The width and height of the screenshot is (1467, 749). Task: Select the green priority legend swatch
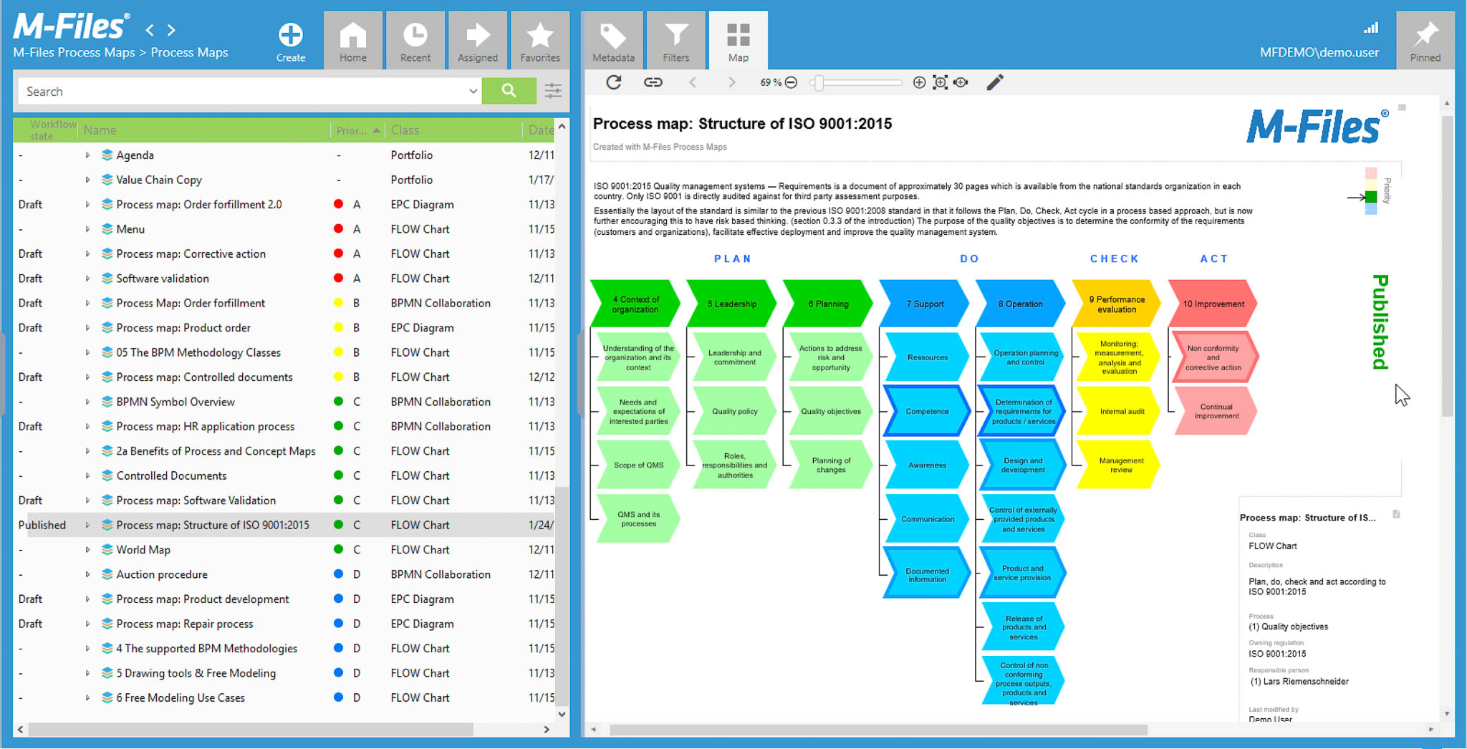click(x=1371, y=197)
